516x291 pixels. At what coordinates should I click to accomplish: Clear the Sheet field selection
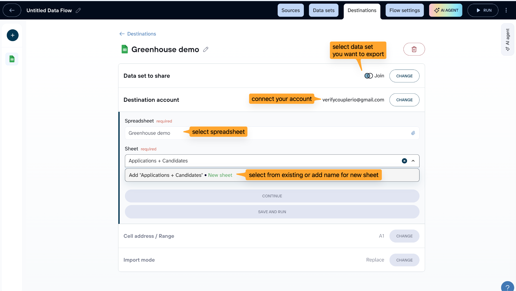(404, 161)
